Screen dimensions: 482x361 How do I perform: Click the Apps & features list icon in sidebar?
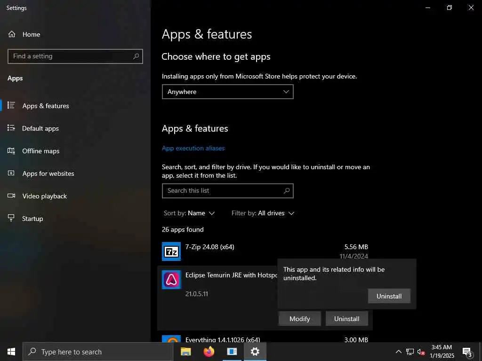click(x=11, y=105)
